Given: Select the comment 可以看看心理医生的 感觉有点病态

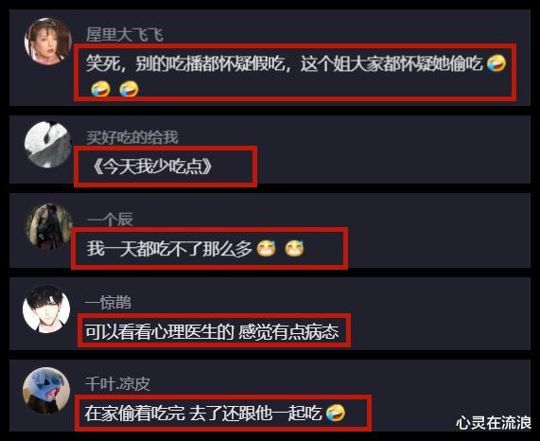Looking at the screenshot, I should coord(212,331).
